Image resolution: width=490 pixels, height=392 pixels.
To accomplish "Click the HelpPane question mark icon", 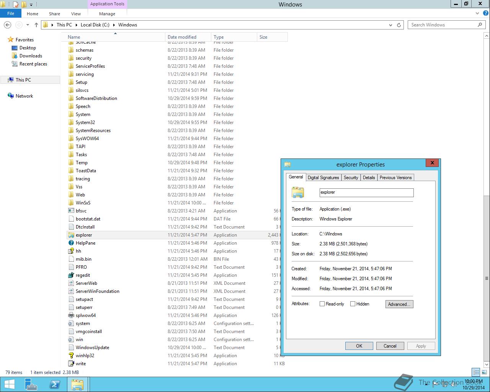I will 71,243.
